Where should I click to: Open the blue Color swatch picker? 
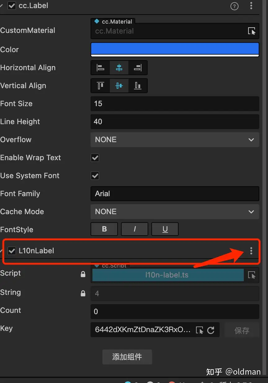[x=175, y=50]
